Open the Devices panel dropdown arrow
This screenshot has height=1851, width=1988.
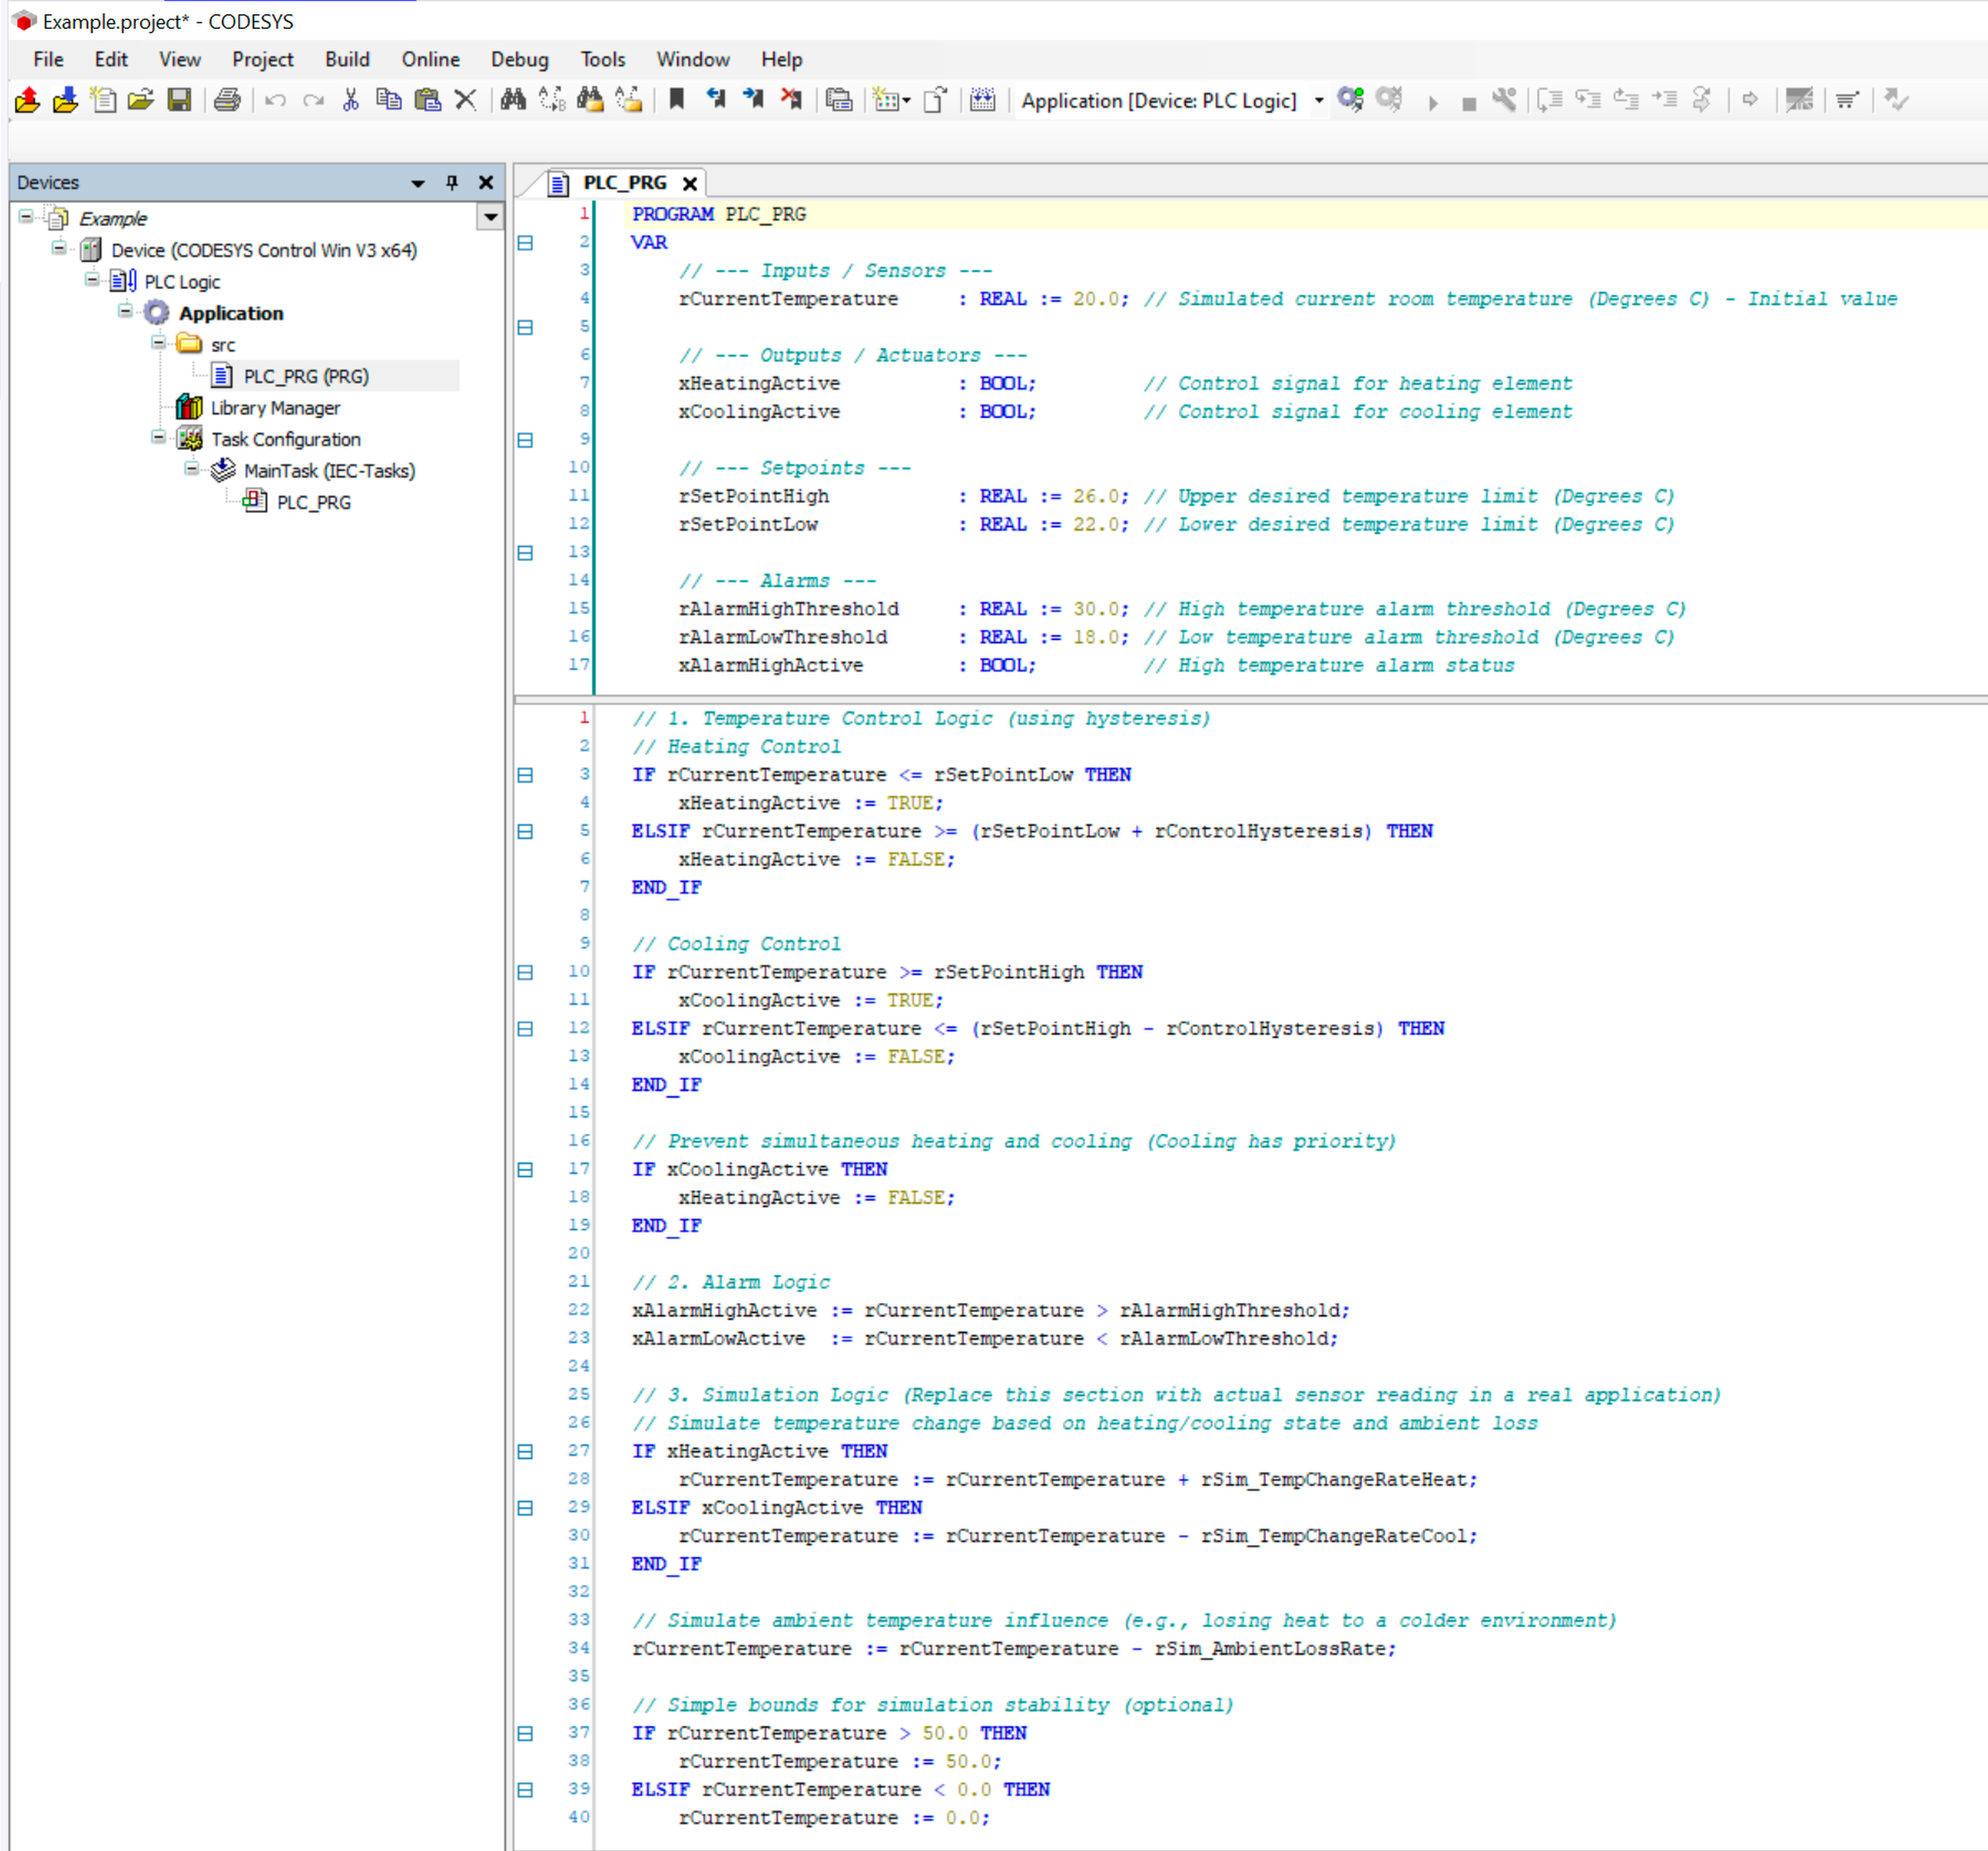tap(418, 183)
